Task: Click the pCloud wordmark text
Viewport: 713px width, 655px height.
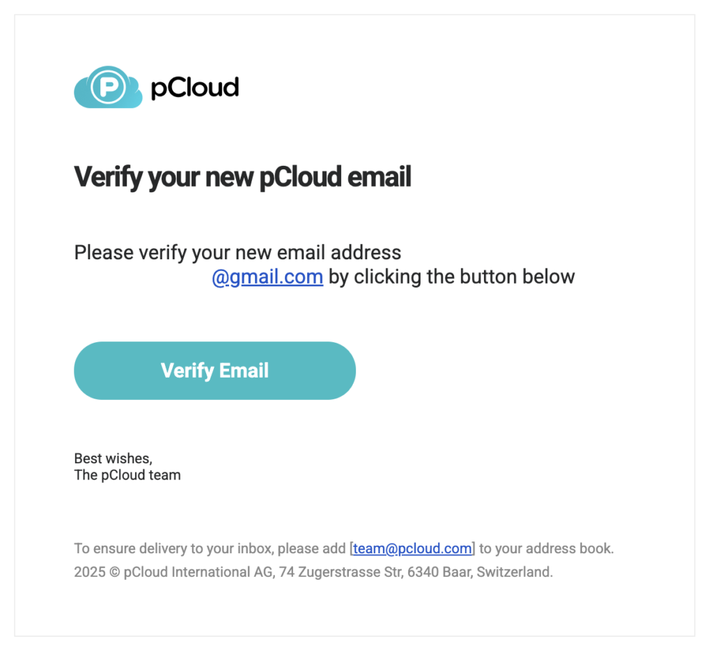Action: pyautogui.click(x=194, y=88)
